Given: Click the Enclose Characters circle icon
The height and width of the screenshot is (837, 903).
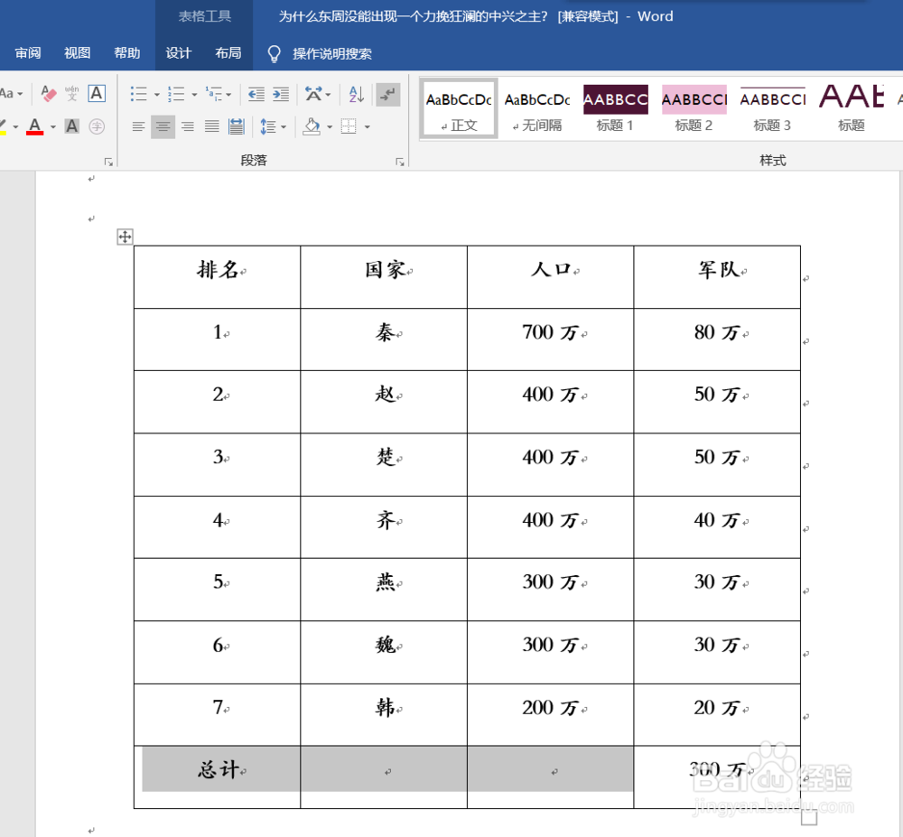Looking at the screenshot, I should (97, 126).
